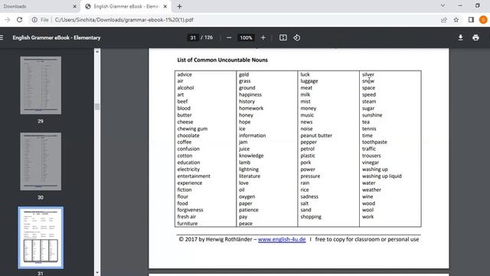
Task: Fit PDF to page
Action: (x=283, y=38)
